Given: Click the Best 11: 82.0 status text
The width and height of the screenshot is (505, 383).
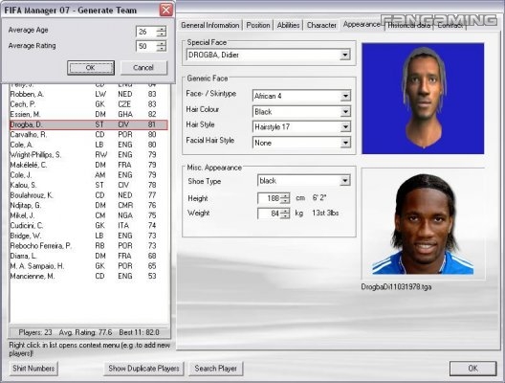Looking at the screenshot, I should (139, 332).
